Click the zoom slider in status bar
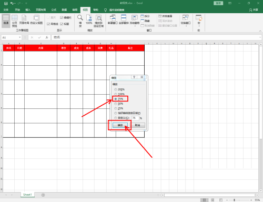Viewport: 263px width, 202px height. point(234,200)
